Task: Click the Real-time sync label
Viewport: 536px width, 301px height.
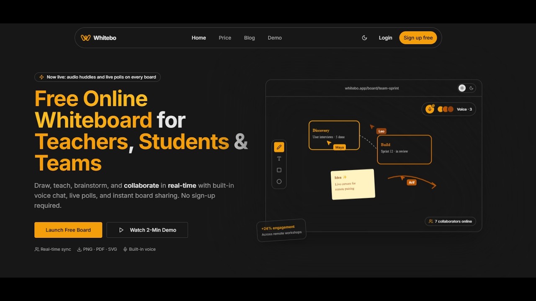Action: 56,249
